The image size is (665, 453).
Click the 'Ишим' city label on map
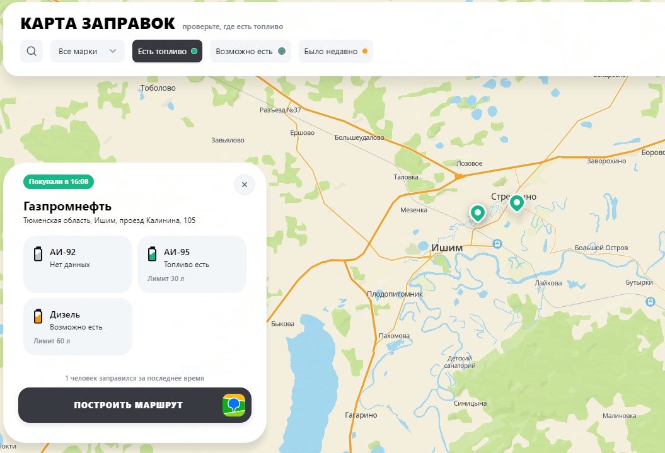[446, 248]
